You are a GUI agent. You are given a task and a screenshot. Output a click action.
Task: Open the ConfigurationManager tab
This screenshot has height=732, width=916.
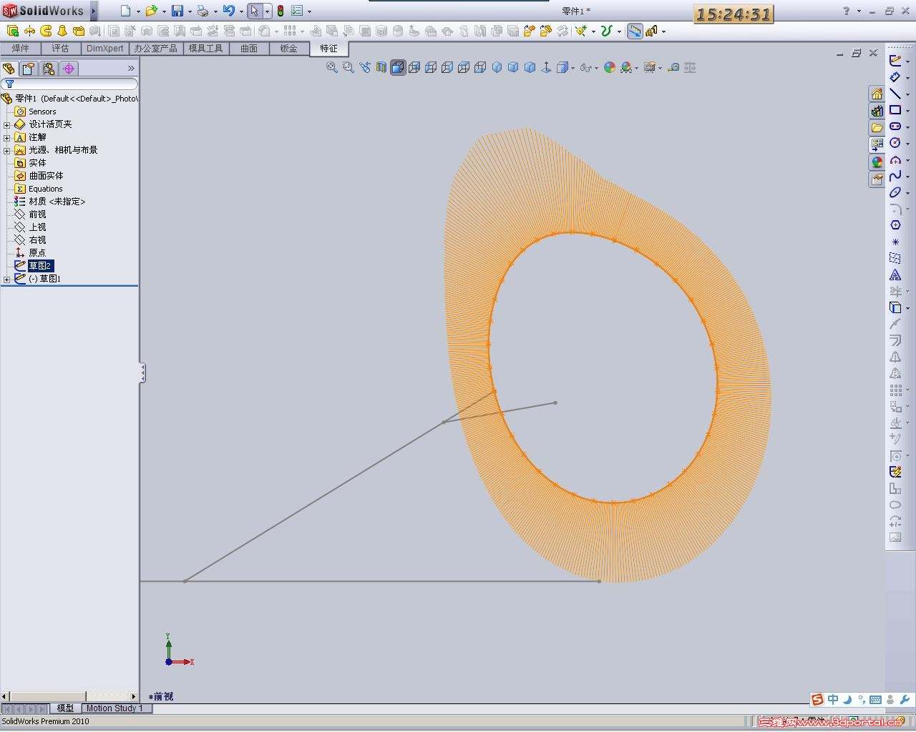[49, 69]
